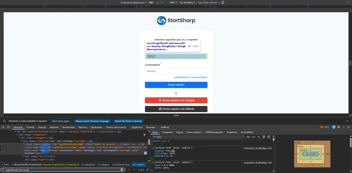Toggle the .cls class editor button

253,136
